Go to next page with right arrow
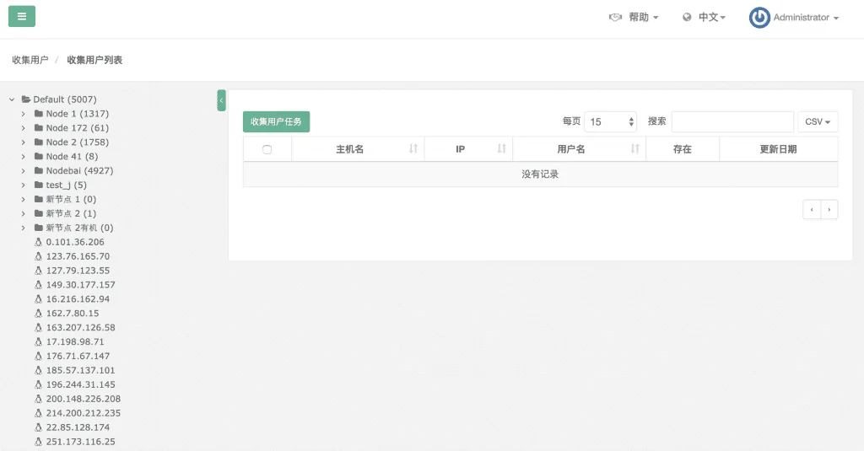The height and width of the screenshot is (451, 864). pos(829,209)
